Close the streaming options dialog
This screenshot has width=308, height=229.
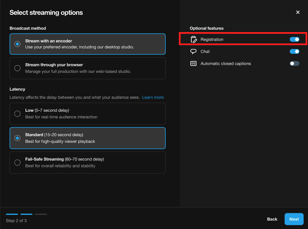pos(298,12)
